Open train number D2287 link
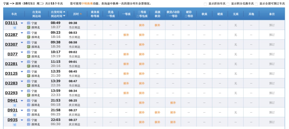The image size is (289, 129). (12, 35)
